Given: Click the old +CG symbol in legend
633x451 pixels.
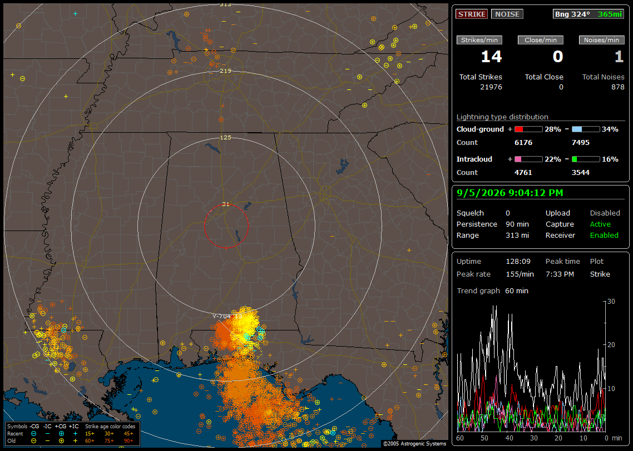Looking at the screenshot, I should 61,441.
